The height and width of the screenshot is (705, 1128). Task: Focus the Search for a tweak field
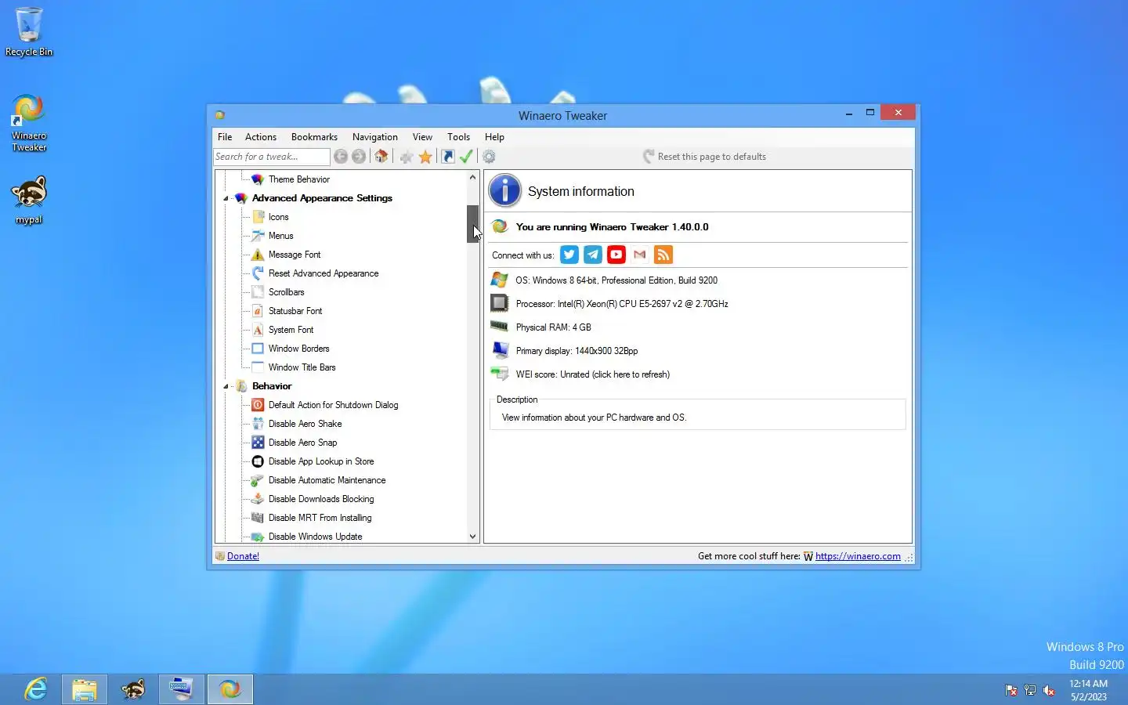pos(272,157)
